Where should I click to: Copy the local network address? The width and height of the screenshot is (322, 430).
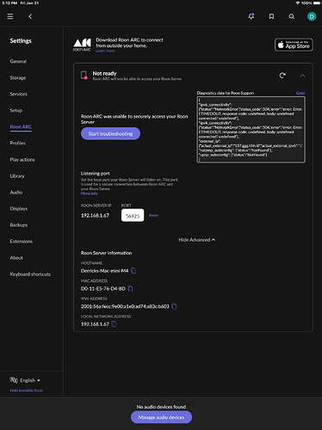(x=114, y=324)
